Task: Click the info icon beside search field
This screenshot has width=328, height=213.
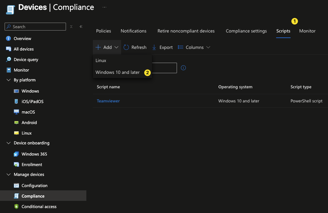Action: 184,68
